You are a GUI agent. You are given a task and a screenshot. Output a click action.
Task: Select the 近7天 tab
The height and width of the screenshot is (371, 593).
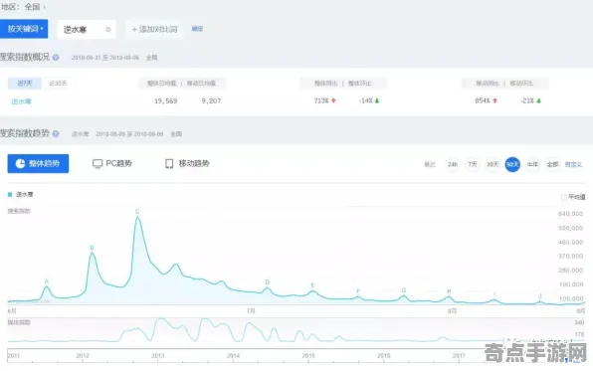25,84
